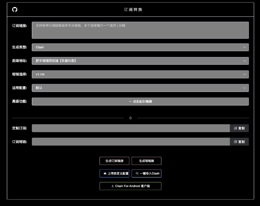260x206 pixels.
Task: Download Clash For Android 客户端
Action: [x=130, y=186]
